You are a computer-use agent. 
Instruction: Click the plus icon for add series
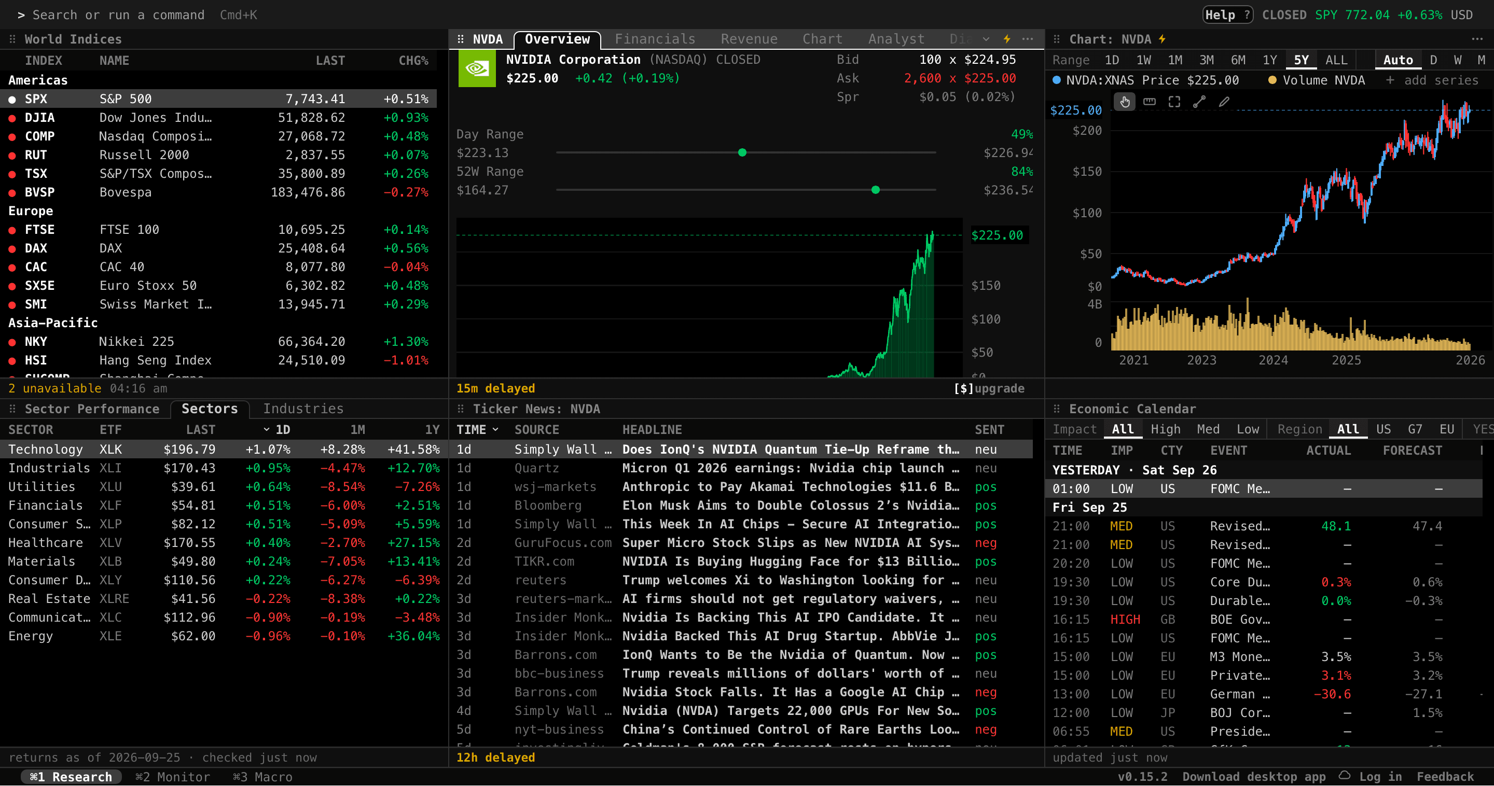[1390, 80]
